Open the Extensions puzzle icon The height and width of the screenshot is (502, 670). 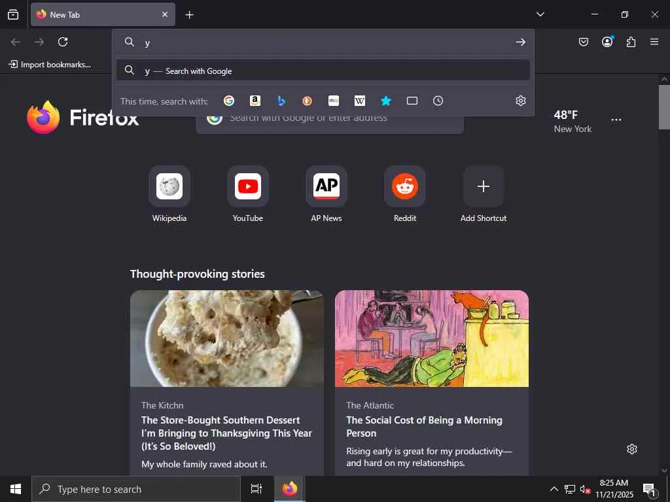click(x=631, y=42)
